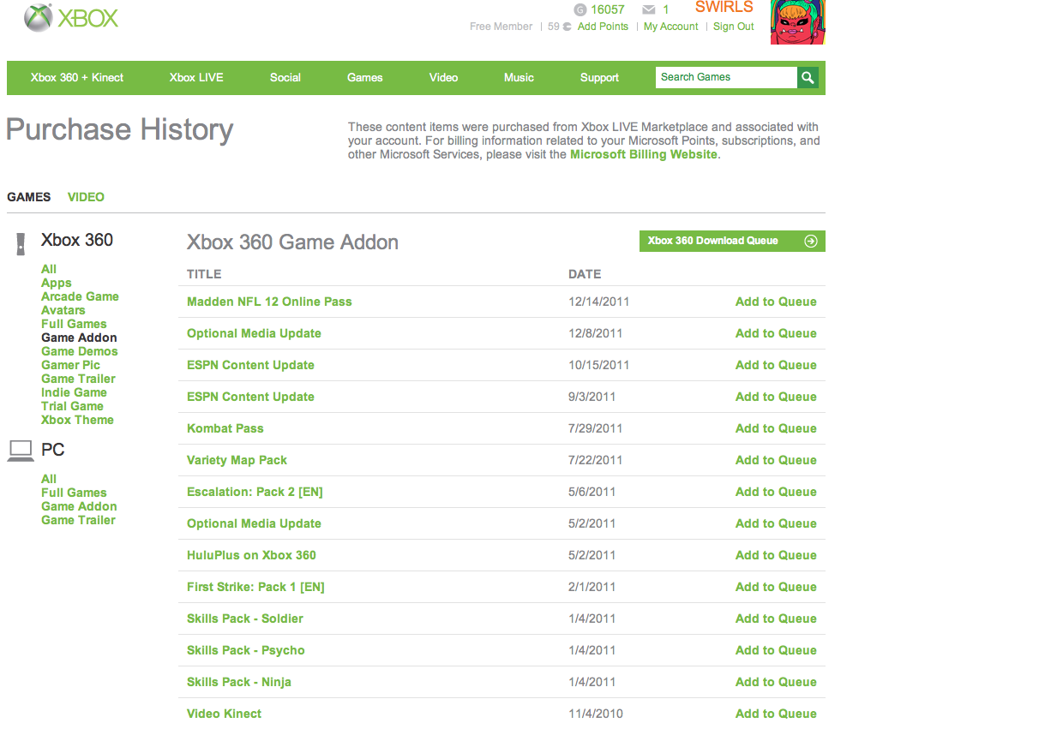Select Game Demos category
The image size is (1045, 729).
(x=80, y=351)
